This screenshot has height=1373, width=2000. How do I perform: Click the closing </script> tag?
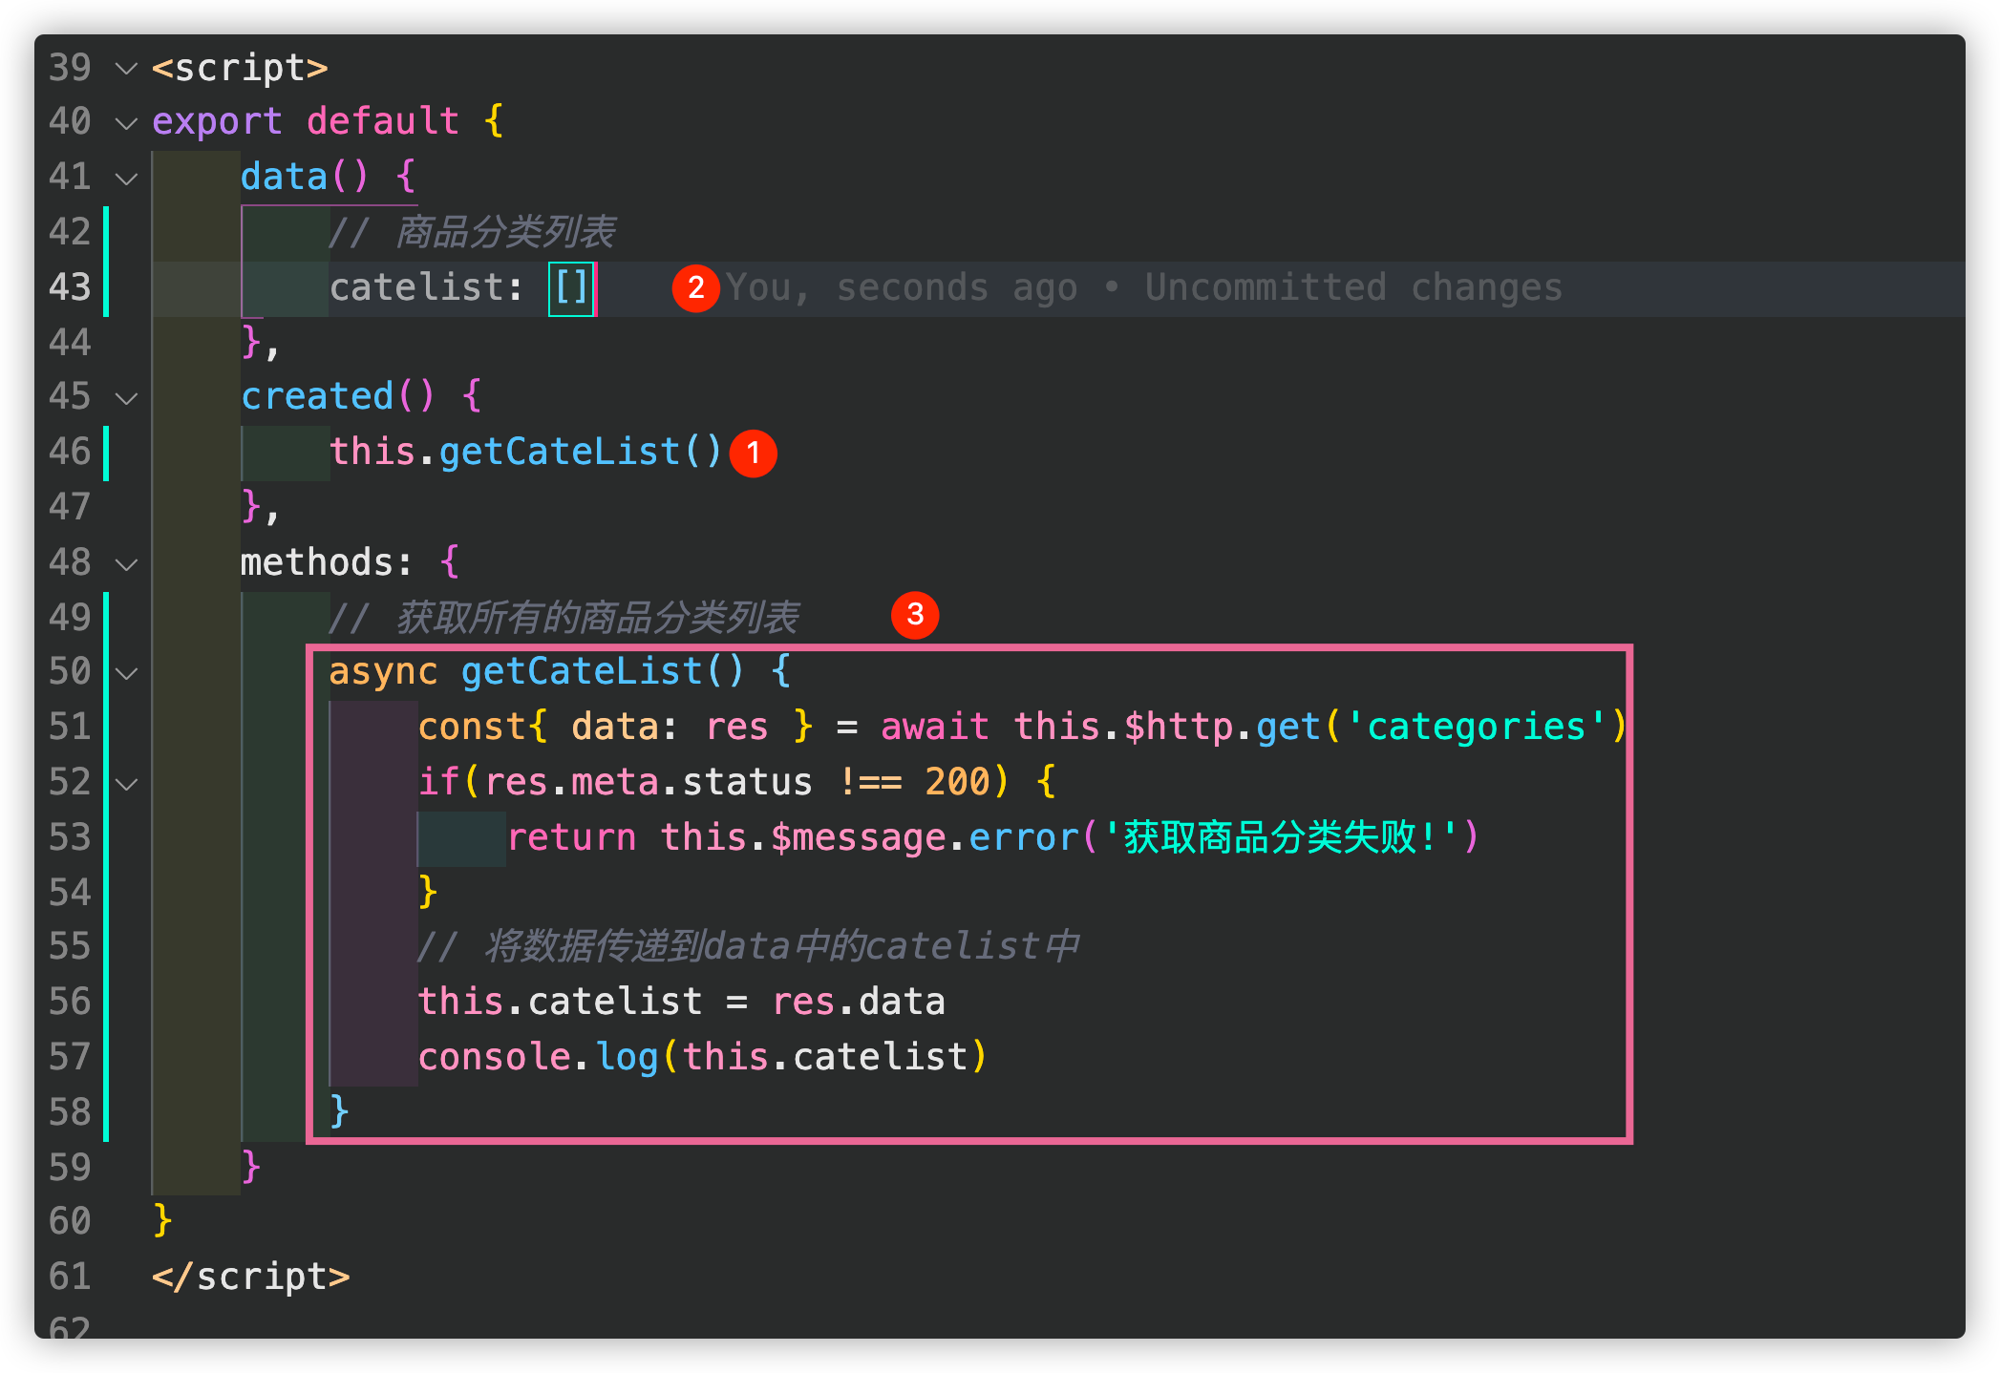(x=251, y=1277)
